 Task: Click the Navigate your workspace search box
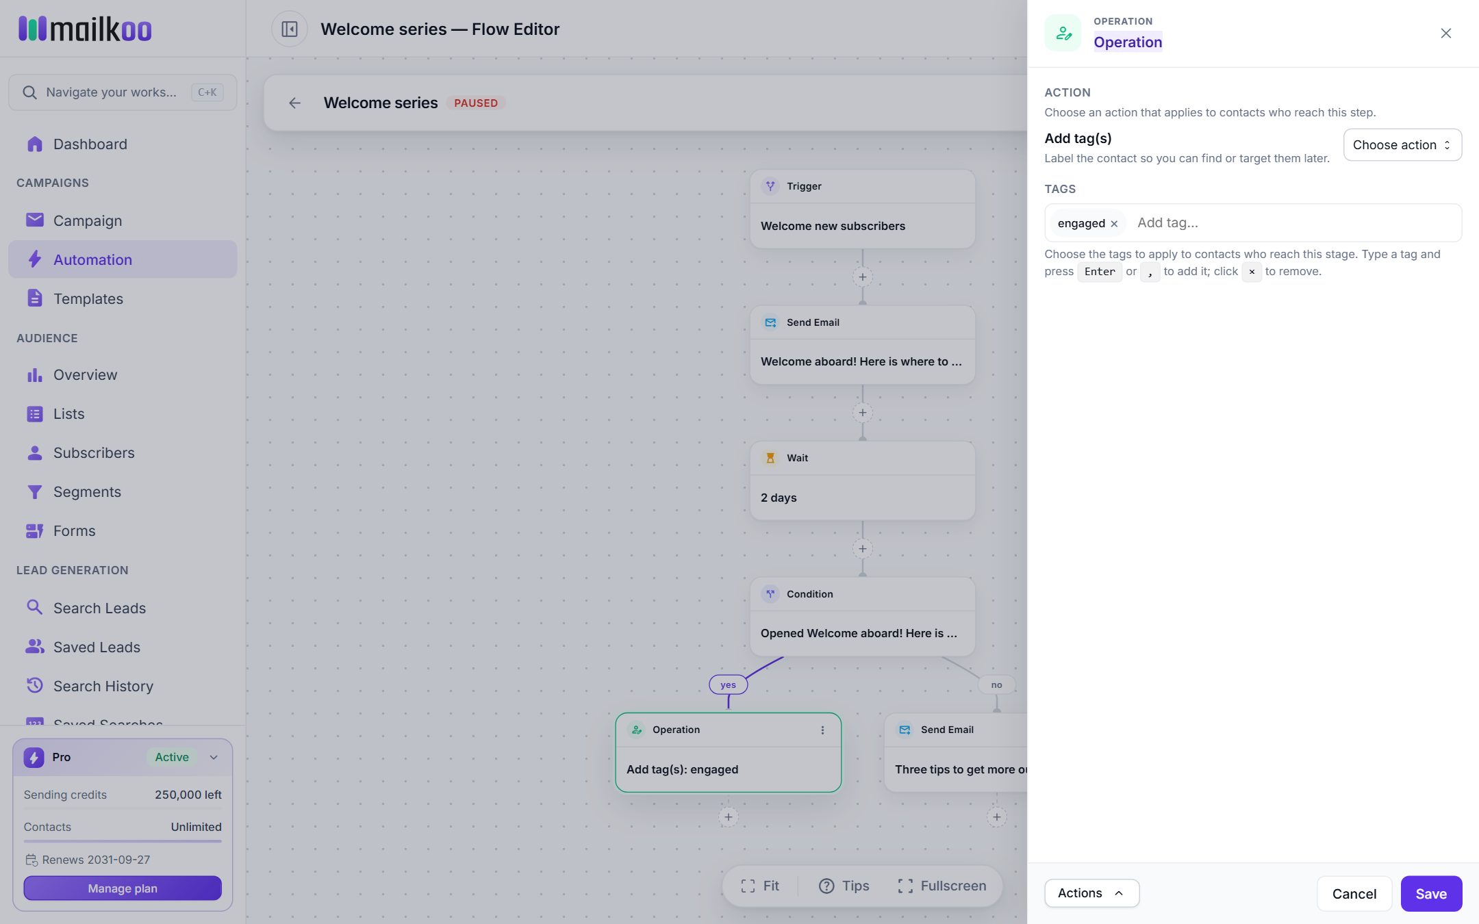click(123, 92)
